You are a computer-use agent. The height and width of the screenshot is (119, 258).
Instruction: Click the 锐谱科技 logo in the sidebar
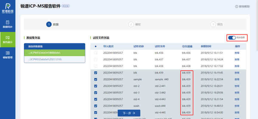[7, 8]
